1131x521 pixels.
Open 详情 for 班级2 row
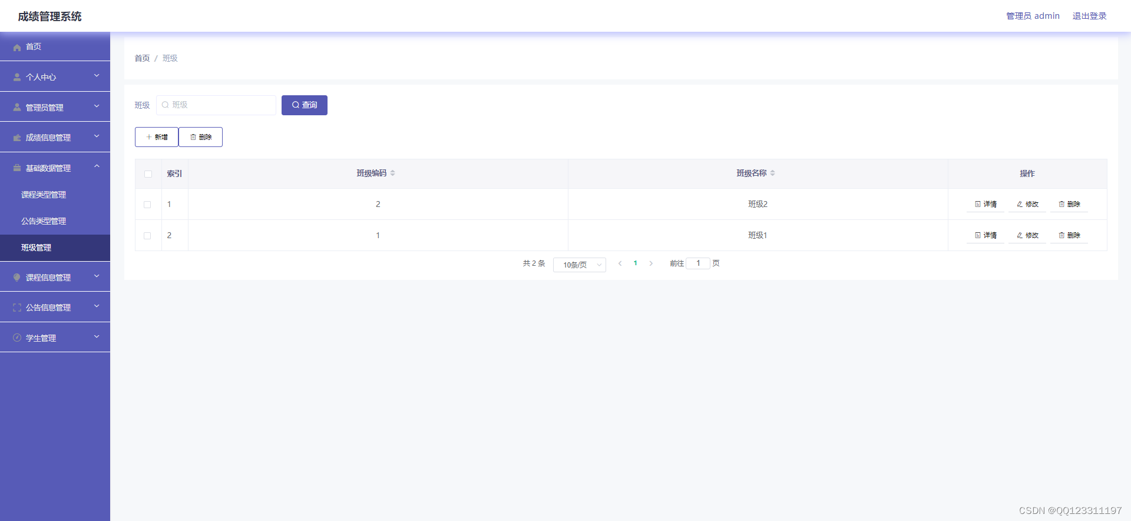point(986,204)
